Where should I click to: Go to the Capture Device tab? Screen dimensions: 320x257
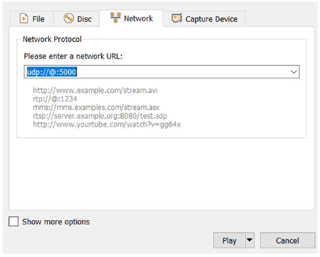[211, 19]
